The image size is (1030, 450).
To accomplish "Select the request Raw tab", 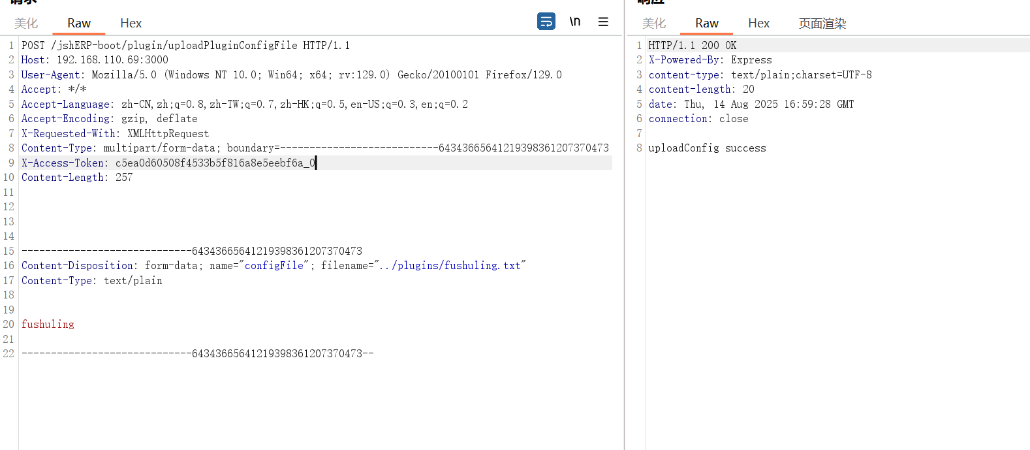I will [x=79, y=24].
